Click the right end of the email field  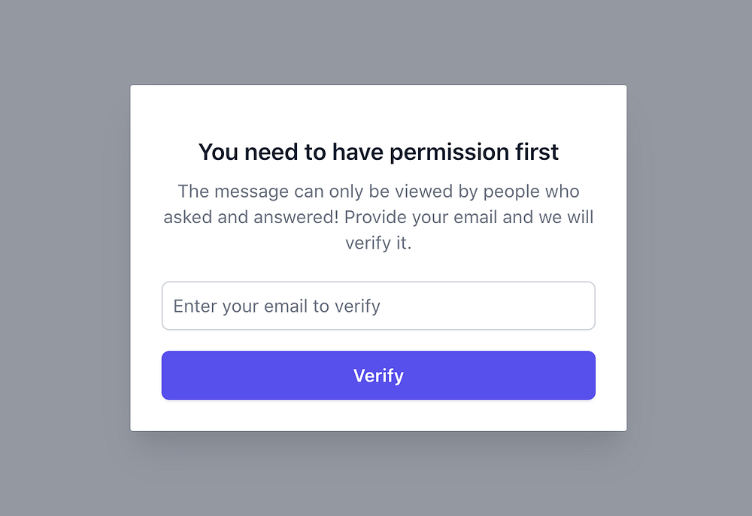(x=579, y=306)
